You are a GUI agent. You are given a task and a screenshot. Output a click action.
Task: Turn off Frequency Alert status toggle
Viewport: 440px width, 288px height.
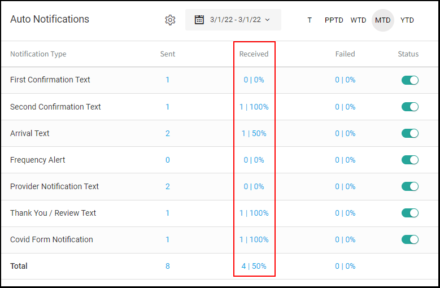pos(410,160)
